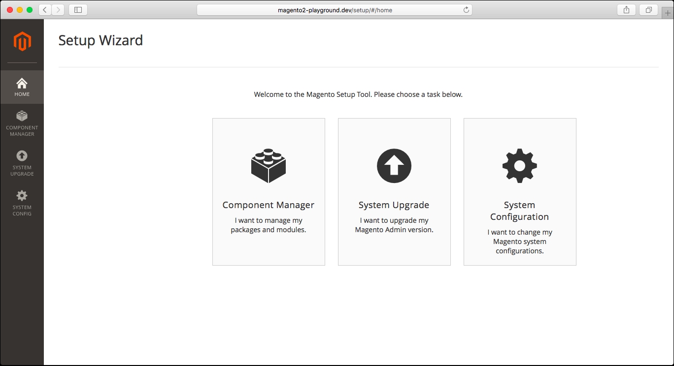The width and height of the screenshot is (674, 366).
Task: Go back with Safari back arrow
Action: 45,10
